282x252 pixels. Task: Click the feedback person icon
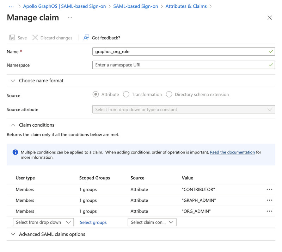(86, 38)
